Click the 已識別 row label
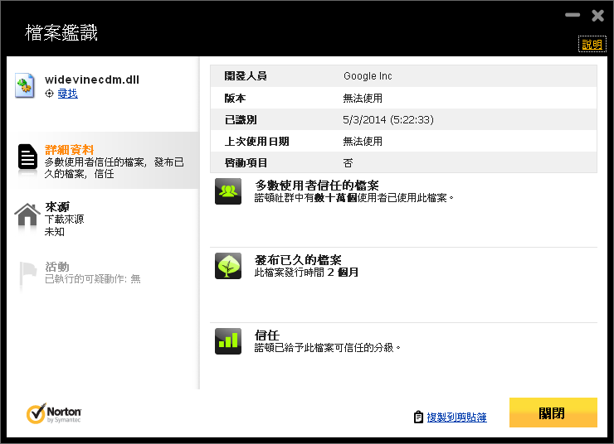 [241, 119]
